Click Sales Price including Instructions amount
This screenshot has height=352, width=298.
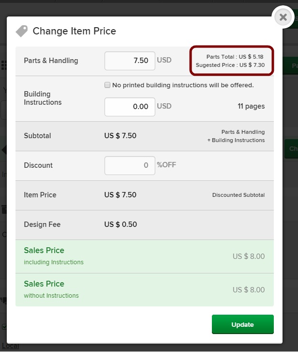pos(249,256)
